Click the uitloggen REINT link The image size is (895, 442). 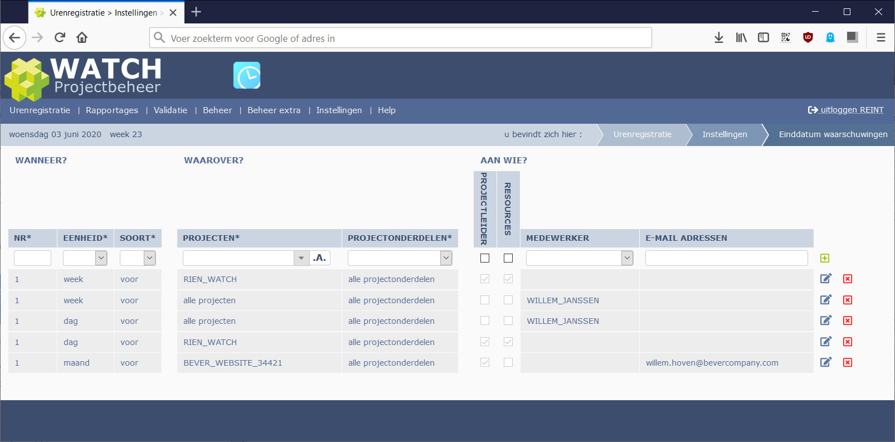click(x=845, y=110)
